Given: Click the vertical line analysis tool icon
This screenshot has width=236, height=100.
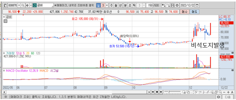Looking at the screenshot, I should click(x=204, y=92).
